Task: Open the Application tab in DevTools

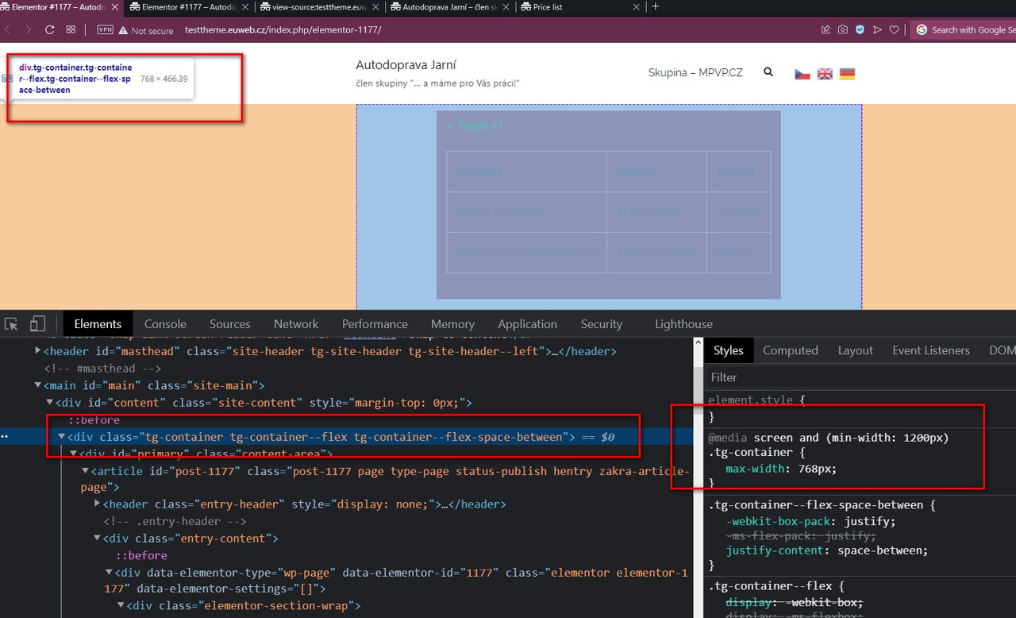Action: (527, 324)
